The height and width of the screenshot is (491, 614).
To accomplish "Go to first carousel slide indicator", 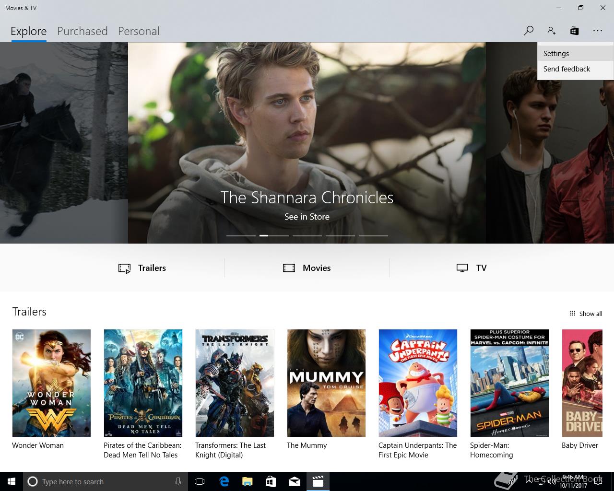I will pyautogui.click(x=241, y=235).
